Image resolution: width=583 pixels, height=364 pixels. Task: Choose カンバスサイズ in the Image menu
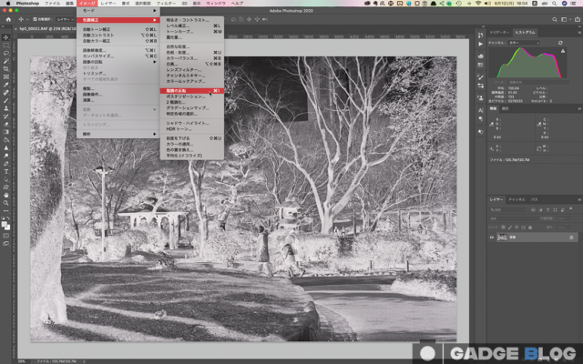[118, 56]
